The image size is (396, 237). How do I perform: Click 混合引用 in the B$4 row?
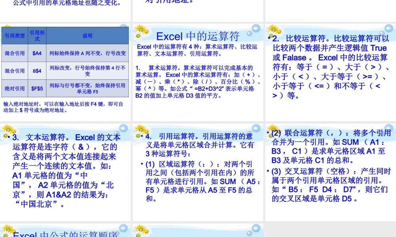pyautogui.click(x=15, y=71)
